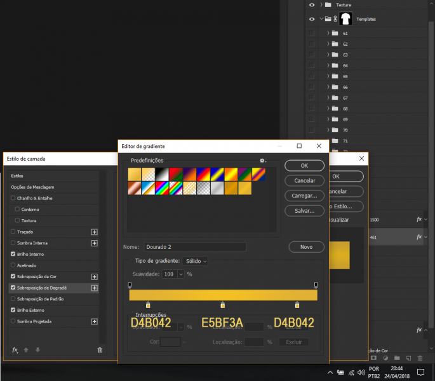The width and height of the screenshot is (435, 381).
Task: Expand layer folder 61
Action: pyautogui.click(x=328, y=33)
